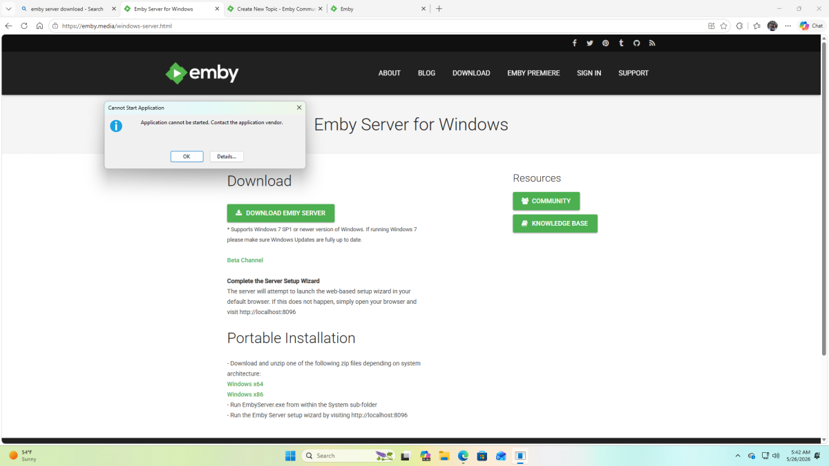The image size is (829, 466).
Task: Open the SUPPORT menu item
Action: pos(633,73)
